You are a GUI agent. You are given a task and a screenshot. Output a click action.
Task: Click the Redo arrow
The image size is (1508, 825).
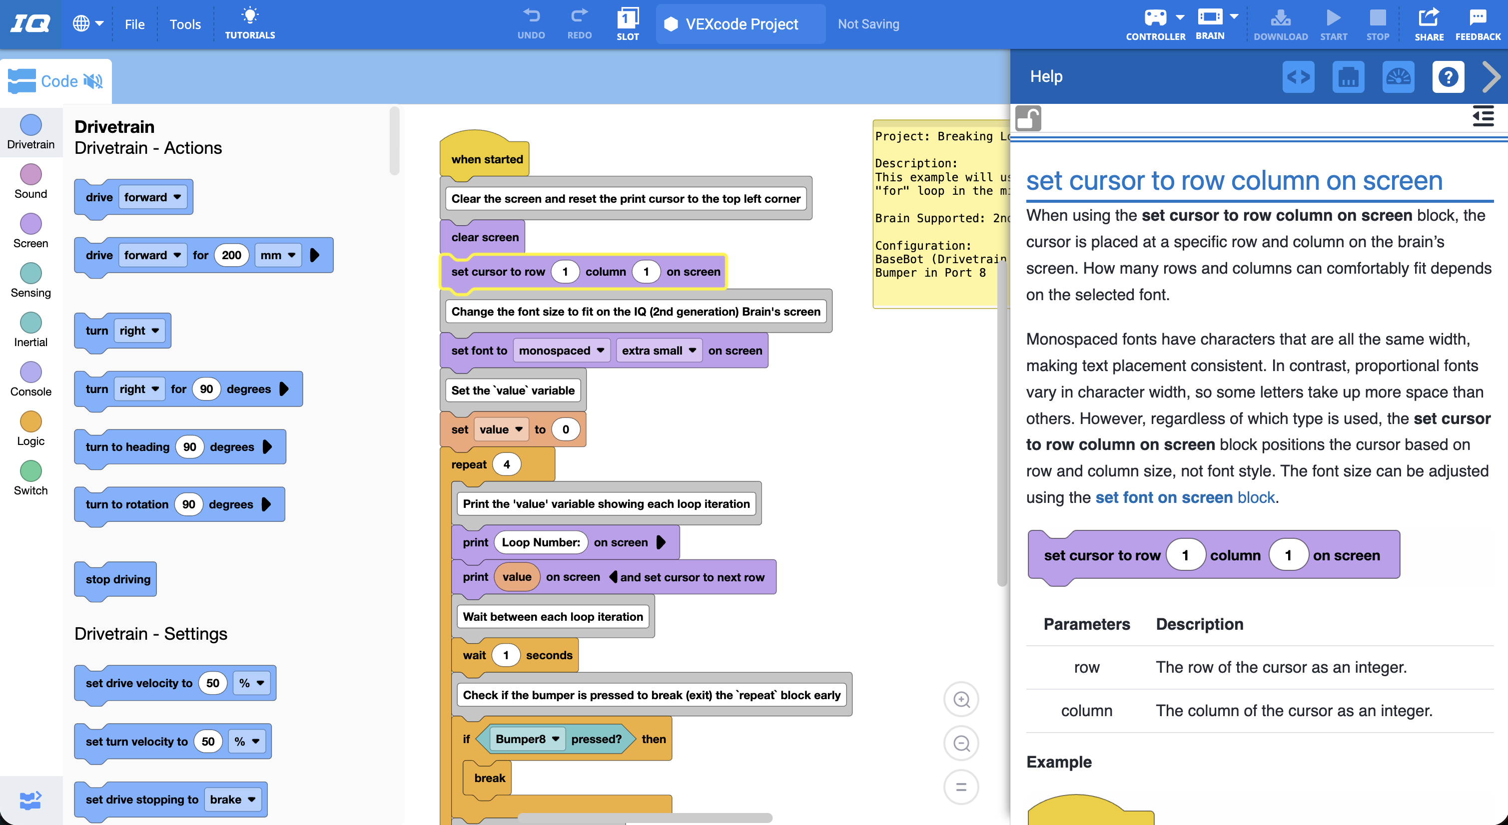(x=579, y=23)
